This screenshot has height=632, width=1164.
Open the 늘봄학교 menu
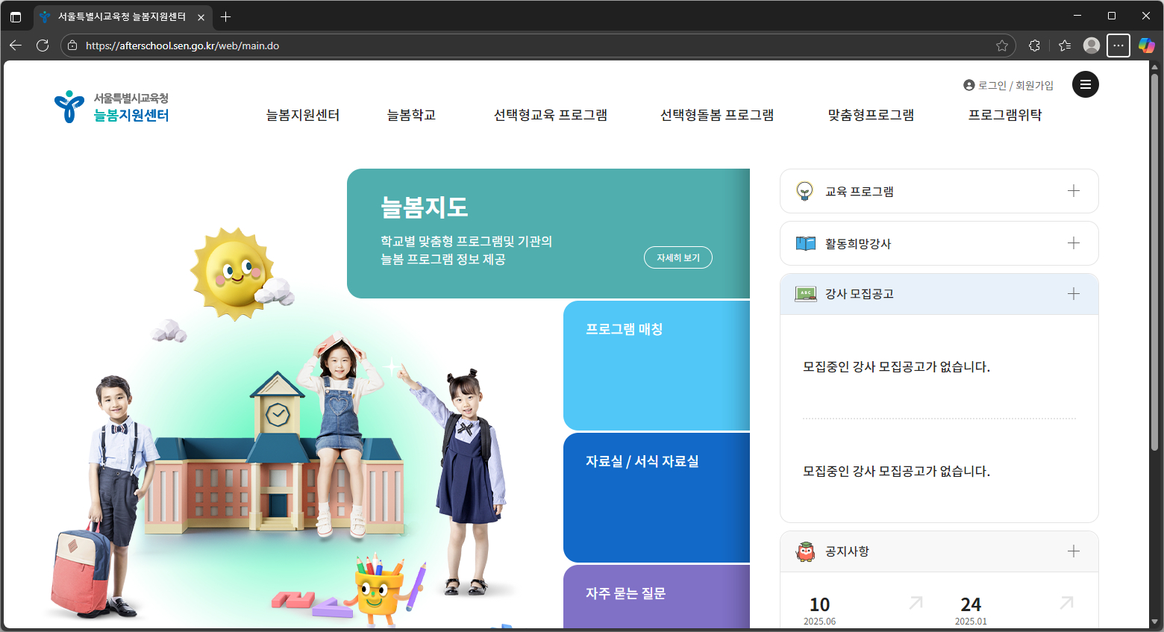click(x=411, y=115)
